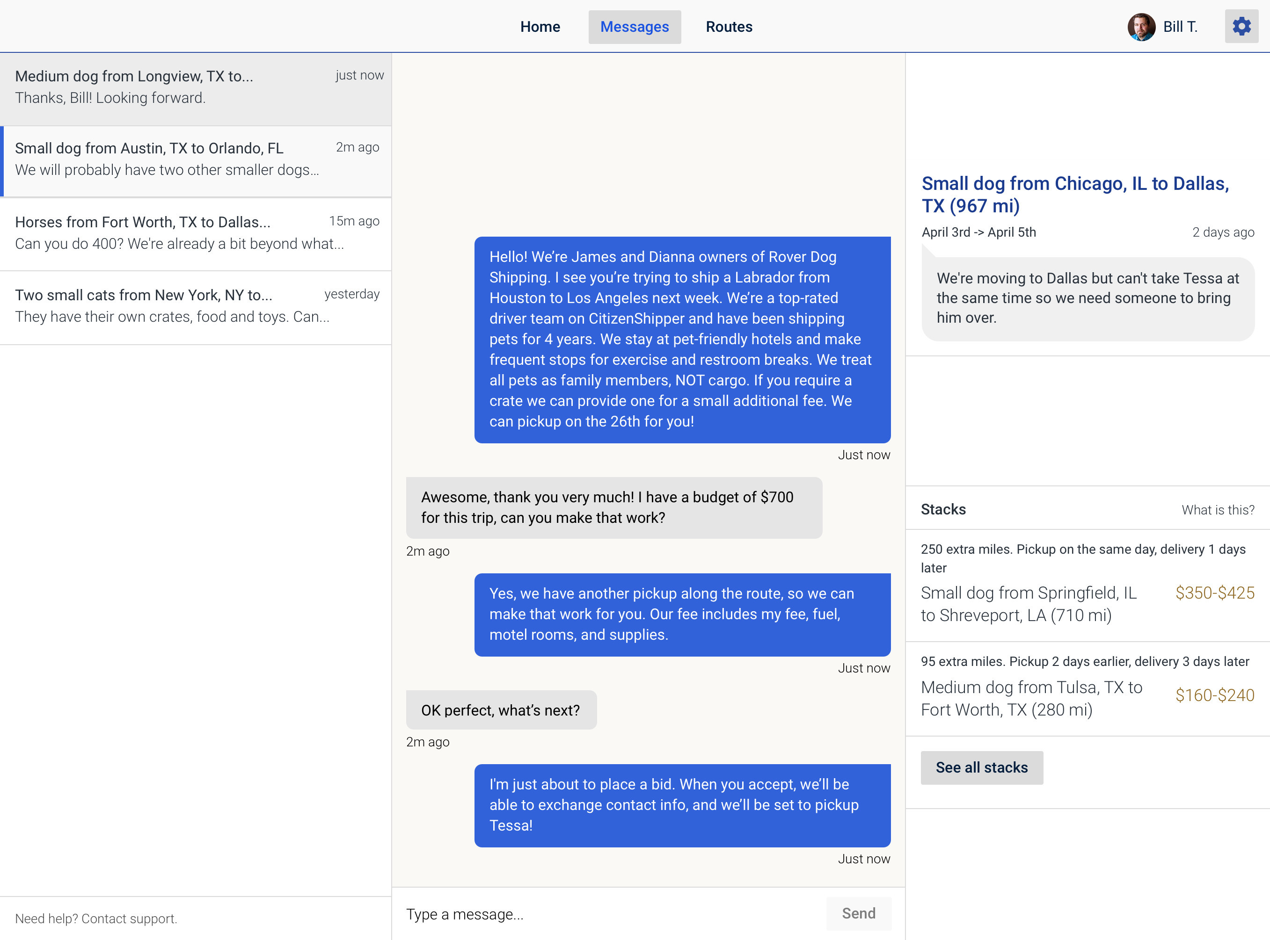Click 'Can you do 400?' message preview
Viewport: 1270px width, 940px height.
[x=179, y=244]
